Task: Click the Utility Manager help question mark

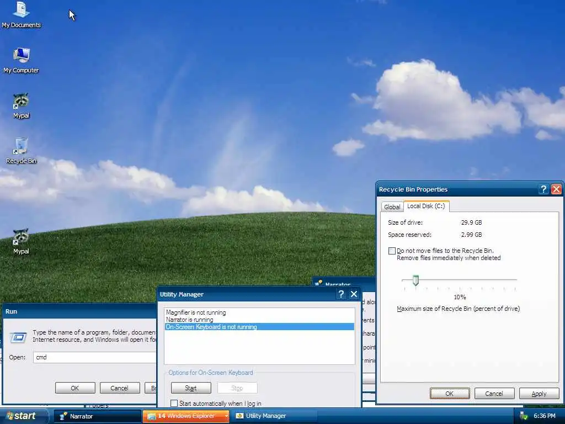Action: coord(341,294)
